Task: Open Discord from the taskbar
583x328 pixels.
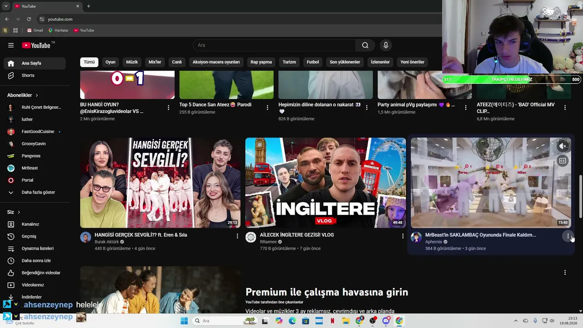Action: click(x=386, y=321)
